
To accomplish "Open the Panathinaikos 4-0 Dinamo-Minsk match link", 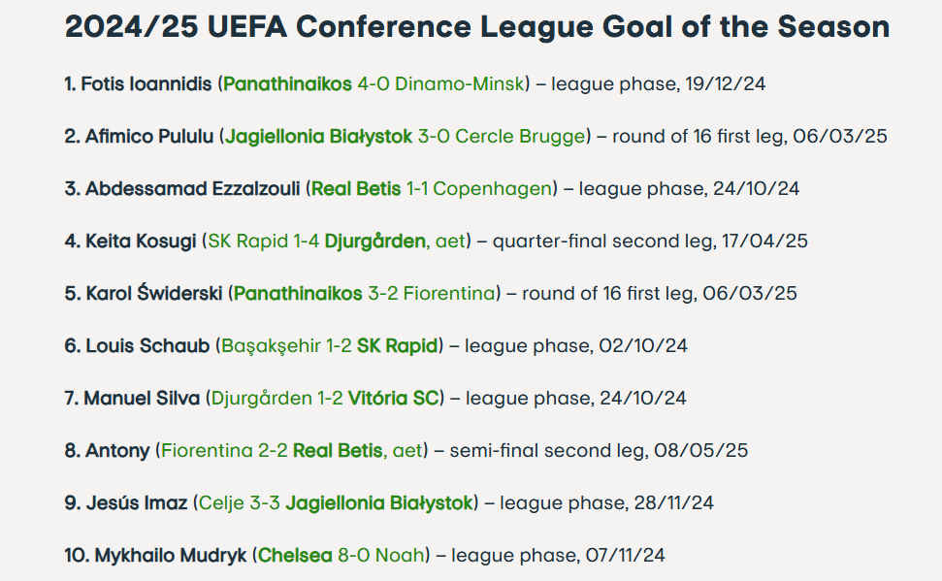I will point(374,83).
